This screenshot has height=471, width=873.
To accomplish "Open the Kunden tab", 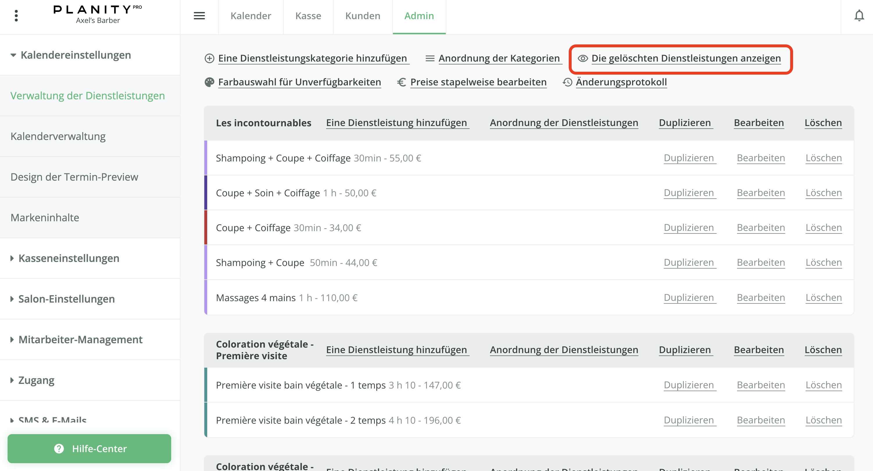I will tap(362, 16).
